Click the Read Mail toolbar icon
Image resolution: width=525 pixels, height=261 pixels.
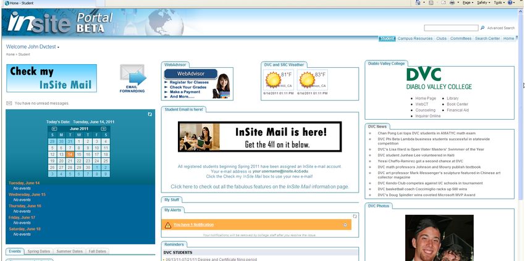pos(443,2)
